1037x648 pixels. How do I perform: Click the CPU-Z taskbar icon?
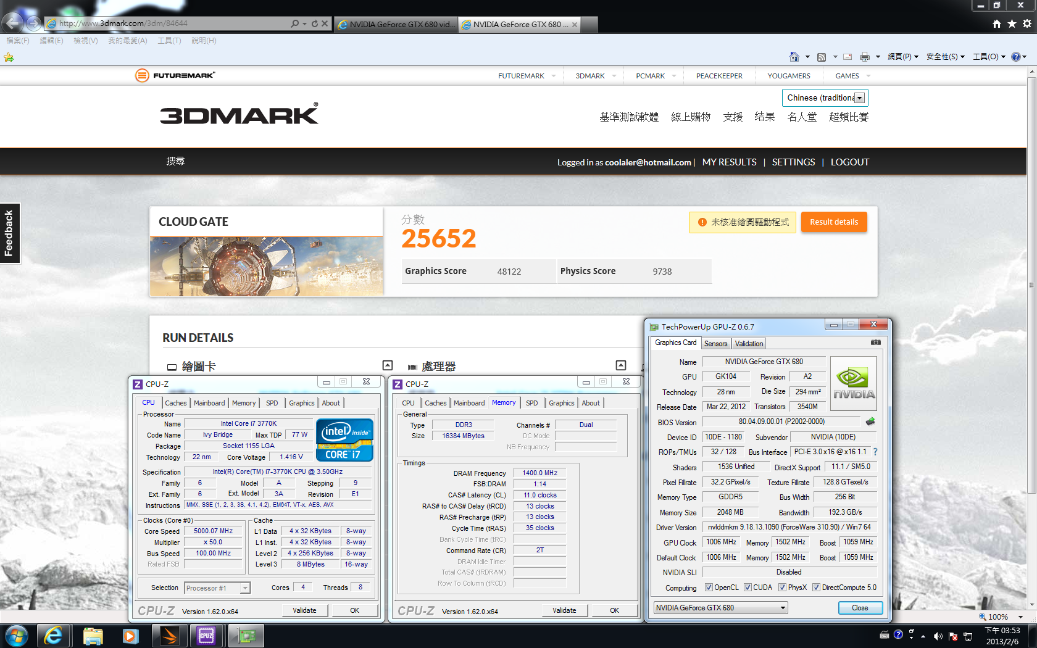coord(206,635)
